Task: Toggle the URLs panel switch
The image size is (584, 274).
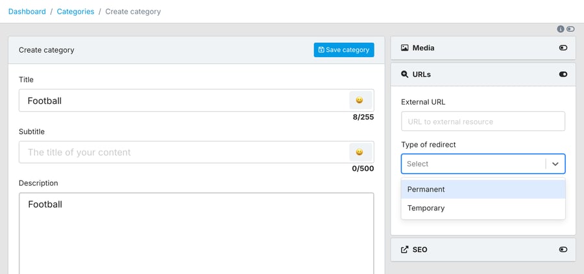Action: (x=563, y=74)
